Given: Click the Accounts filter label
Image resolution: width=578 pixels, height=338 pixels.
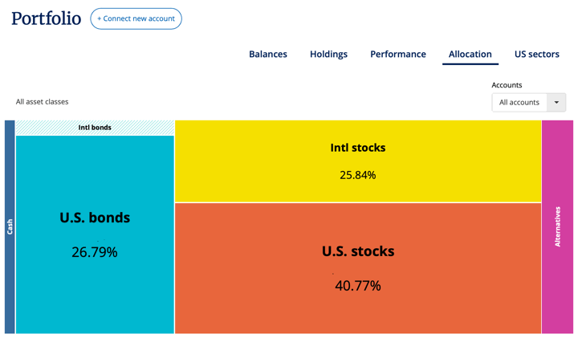Looking at the screenshot, I should tap(507, 85).
